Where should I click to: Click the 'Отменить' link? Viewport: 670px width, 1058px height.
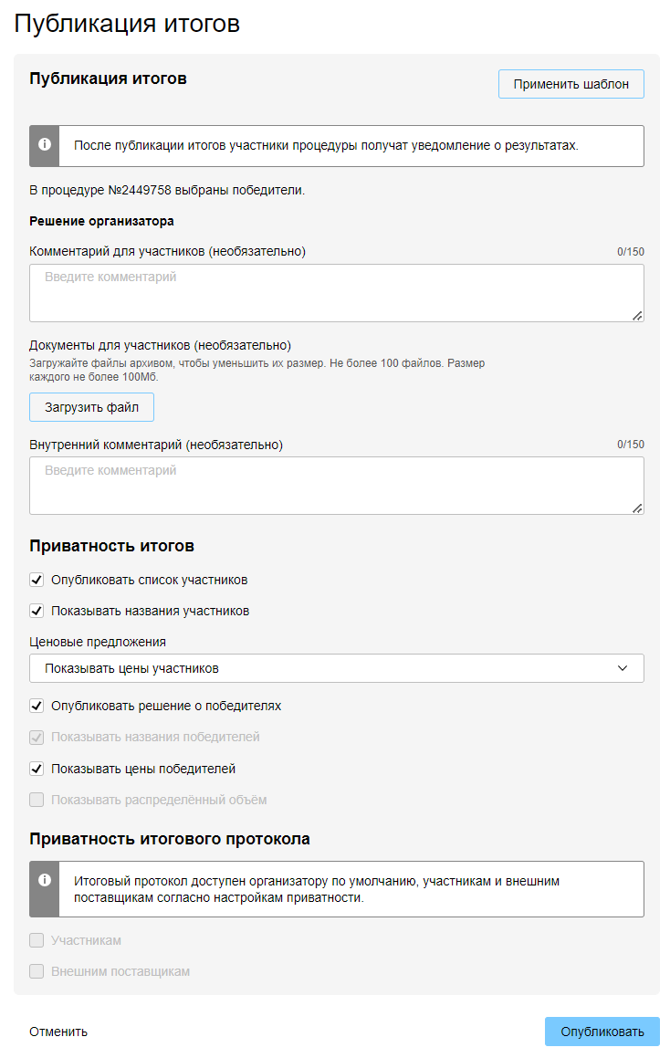(58, 1032)
